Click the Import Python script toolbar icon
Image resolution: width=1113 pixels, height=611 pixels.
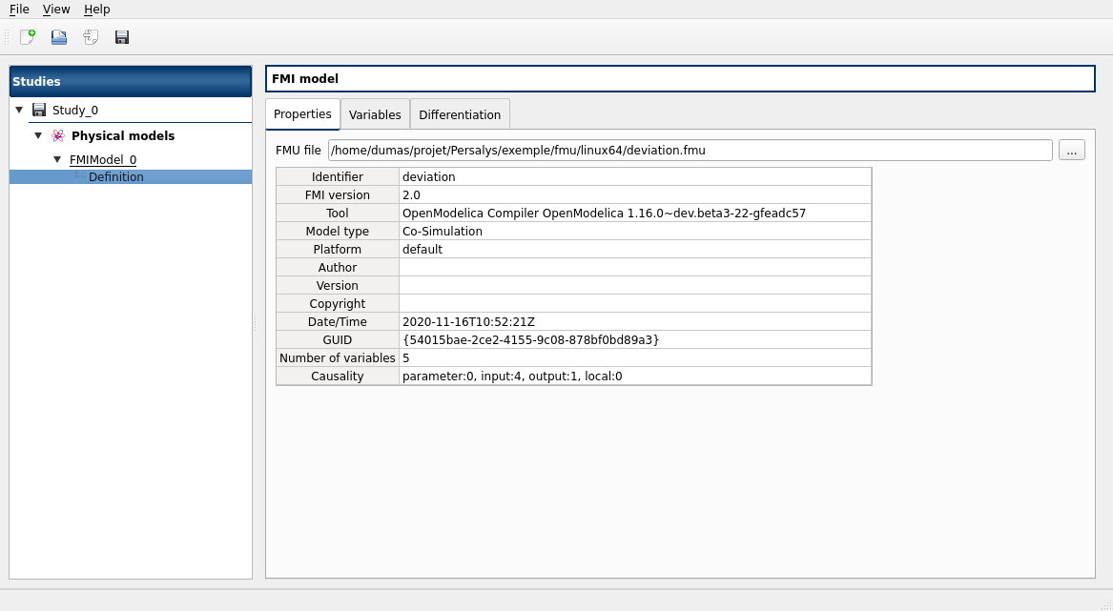coord(91,37)
